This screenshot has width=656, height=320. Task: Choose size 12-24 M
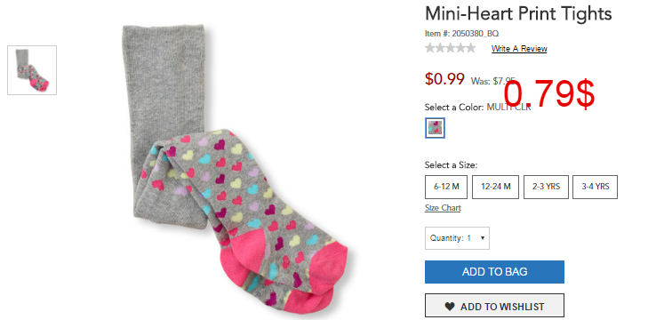tap(495, 187)
